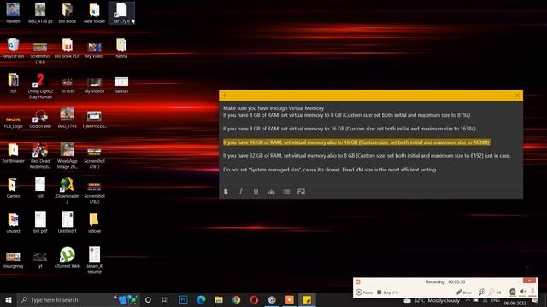The height and width of the screenshot is (307, 547).
Task: Click the Add image icon in sticky note
Action: [302, 192]
